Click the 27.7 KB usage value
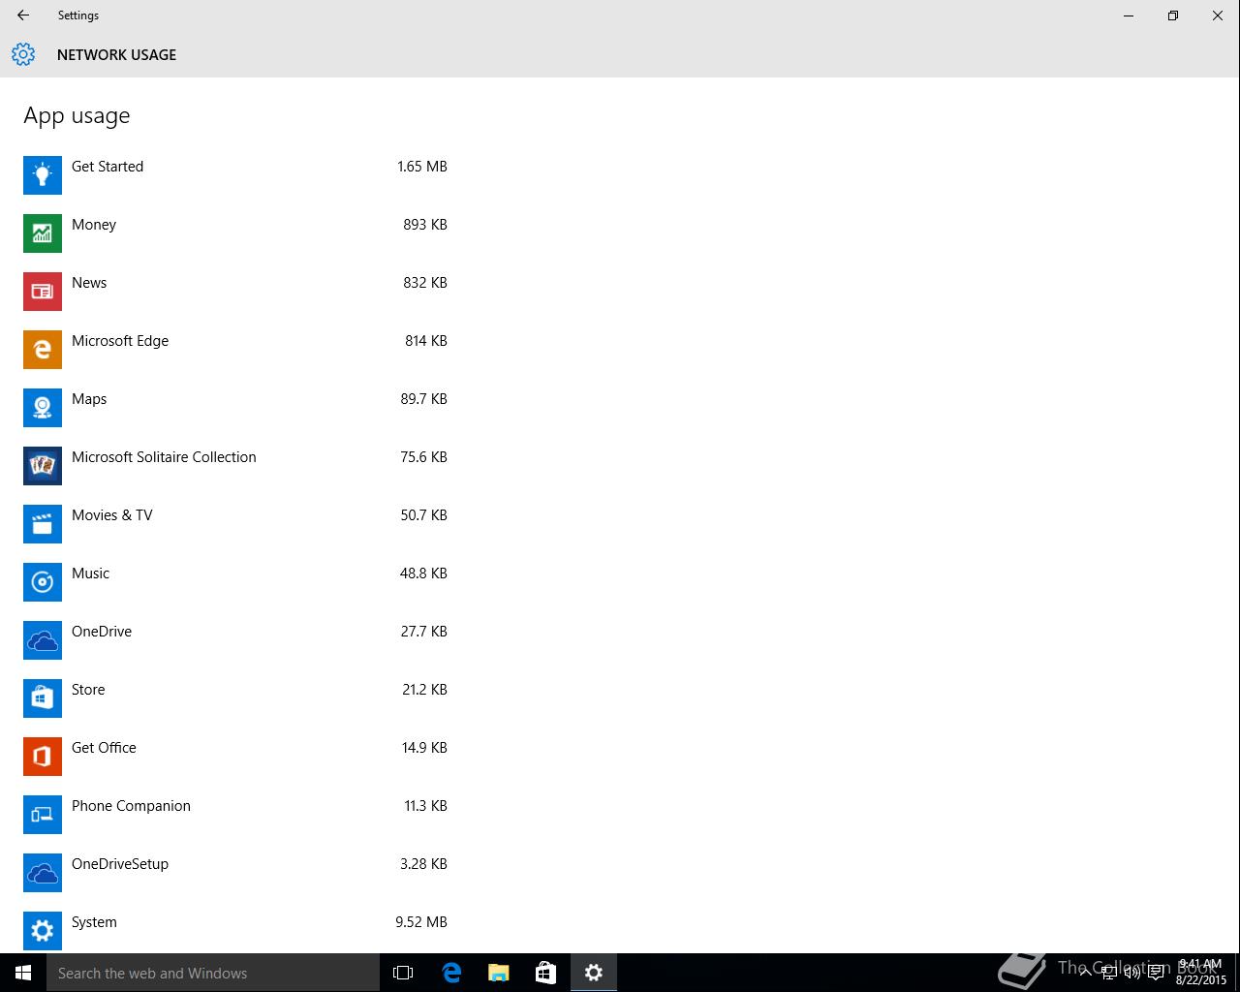Screen dimensions: 1240x992 [424, 632]
